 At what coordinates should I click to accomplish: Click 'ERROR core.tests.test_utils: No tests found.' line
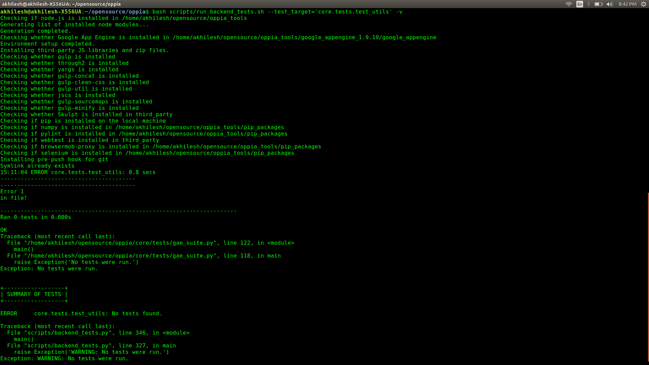point(81,314)
